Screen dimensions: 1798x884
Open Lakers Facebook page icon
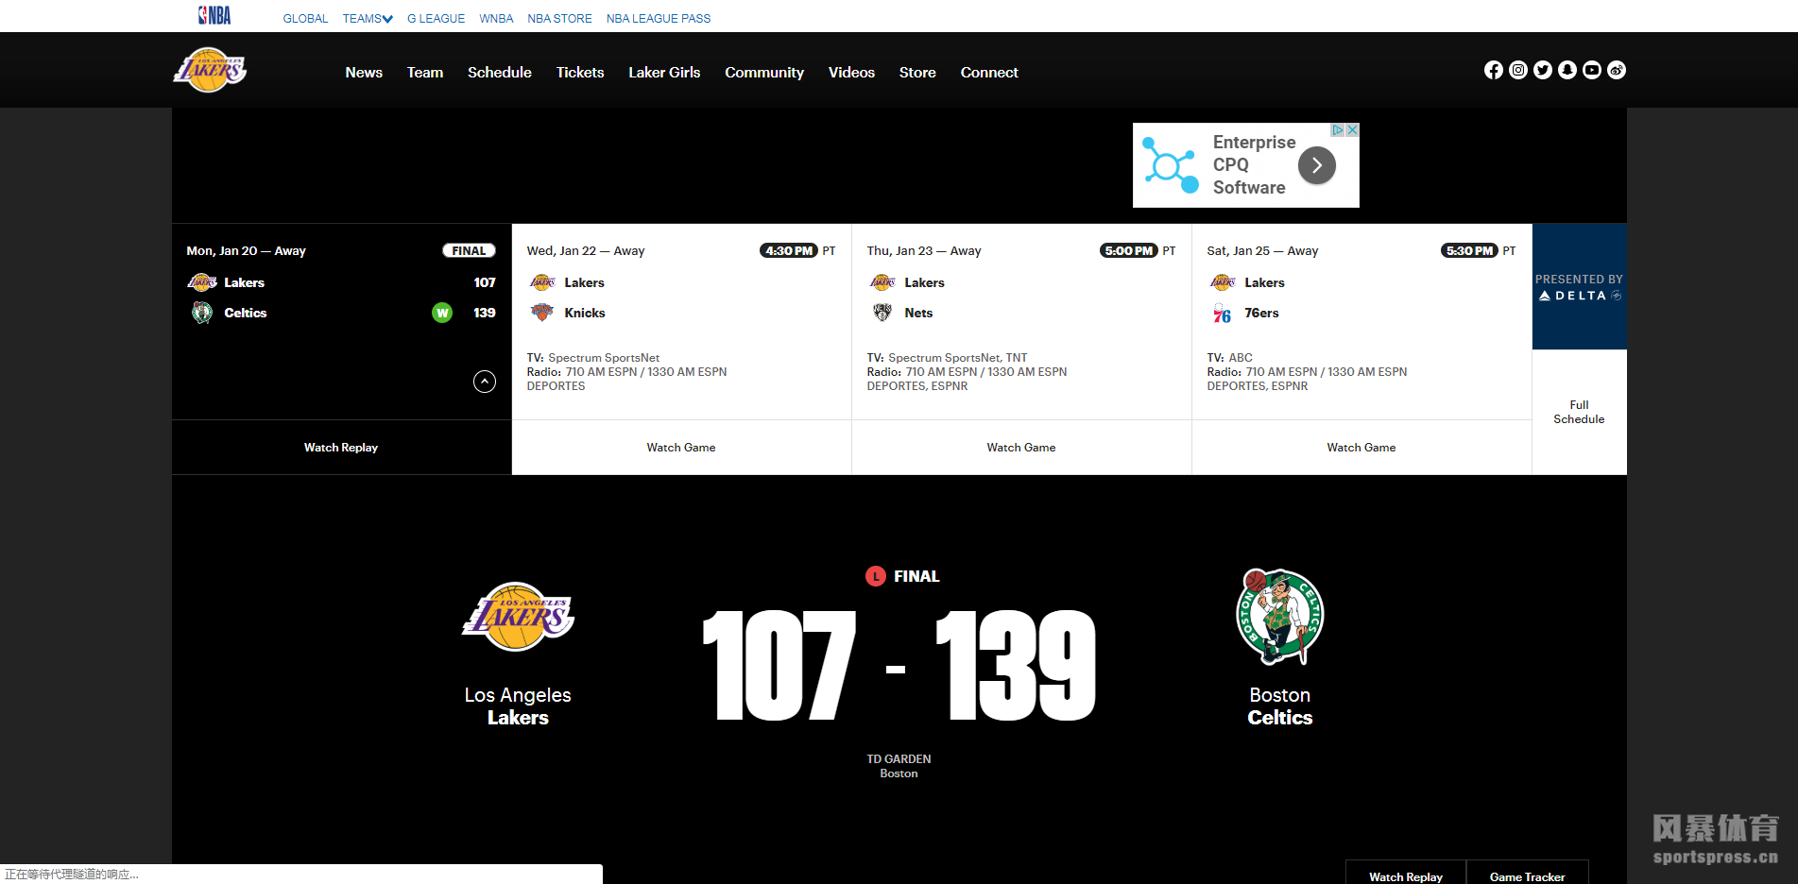click(1494, 70)
